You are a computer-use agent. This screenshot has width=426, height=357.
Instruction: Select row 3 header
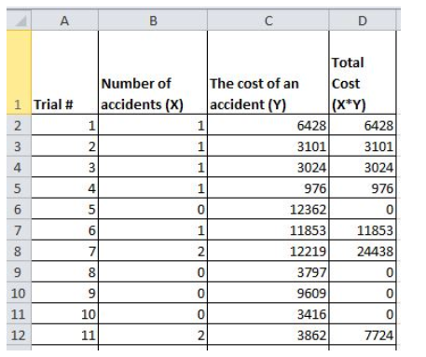click(19, 145)
